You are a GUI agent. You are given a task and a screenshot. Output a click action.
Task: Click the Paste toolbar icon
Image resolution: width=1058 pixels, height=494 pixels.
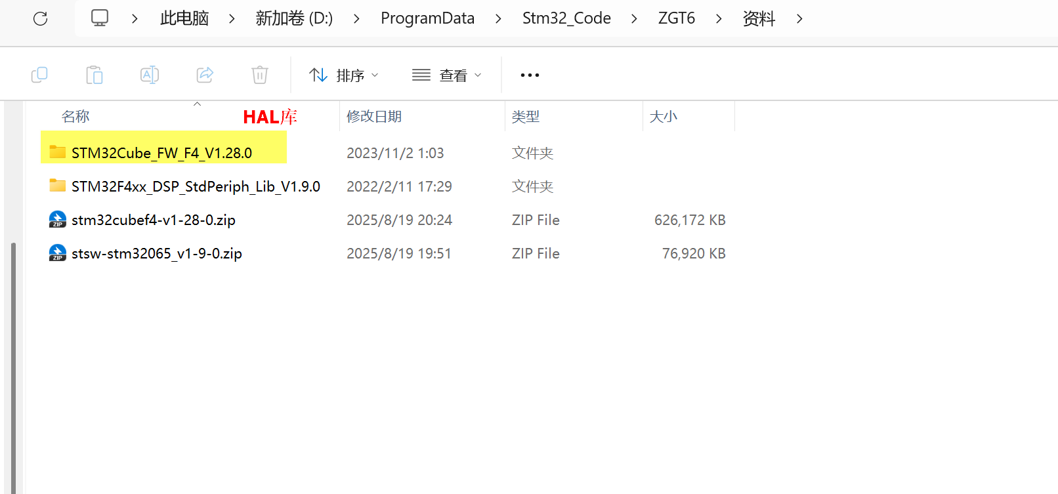coord(95,75)
